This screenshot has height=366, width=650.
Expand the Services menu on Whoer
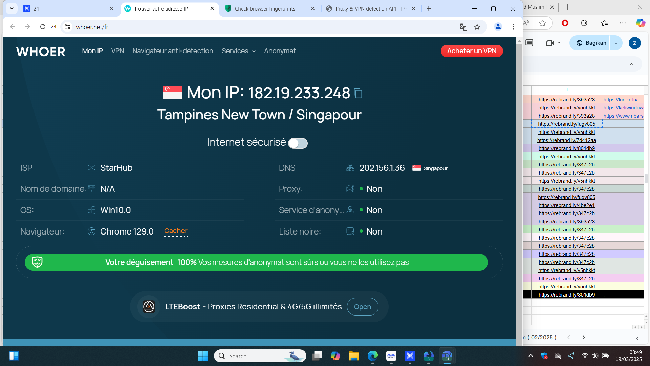tap(238, 51)
